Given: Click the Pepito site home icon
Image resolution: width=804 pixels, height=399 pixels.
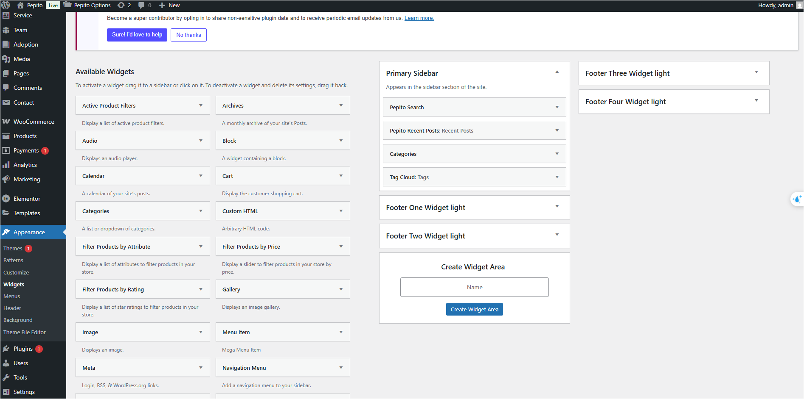Looking at the screenshot, I should (20, 5).
